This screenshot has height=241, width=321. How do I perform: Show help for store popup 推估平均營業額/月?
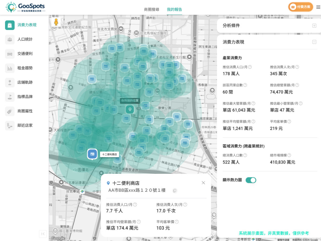click(139, 222)
